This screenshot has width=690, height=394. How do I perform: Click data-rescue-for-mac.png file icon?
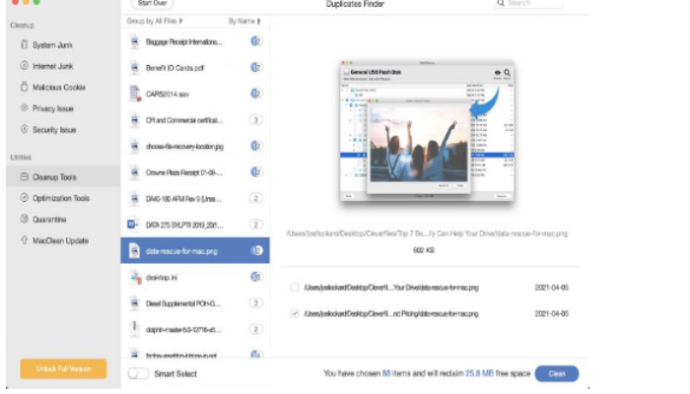pos(134,250)
